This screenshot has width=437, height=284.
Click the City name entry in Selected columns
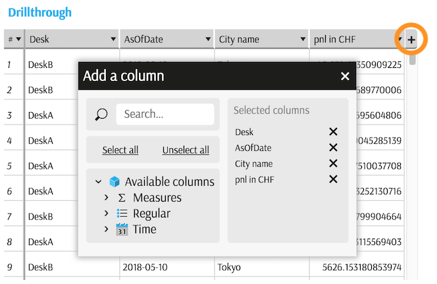click(253, 164)
